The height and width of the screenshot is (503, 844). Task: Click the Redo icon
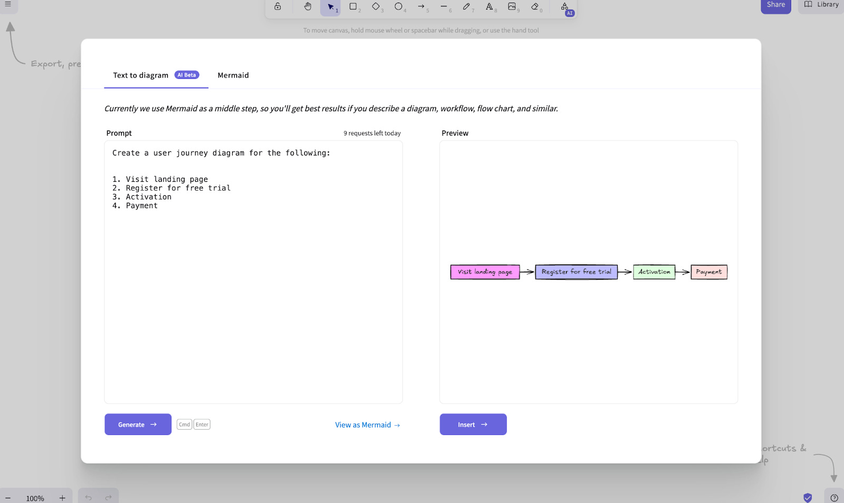[x=108, y=497]
